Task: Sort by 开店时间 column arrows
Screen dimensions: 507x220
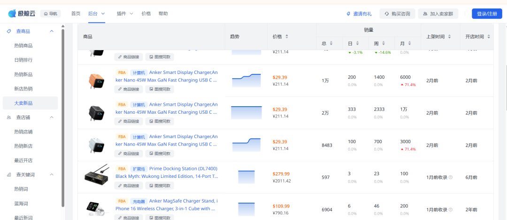Action: [x=489, y=37]
